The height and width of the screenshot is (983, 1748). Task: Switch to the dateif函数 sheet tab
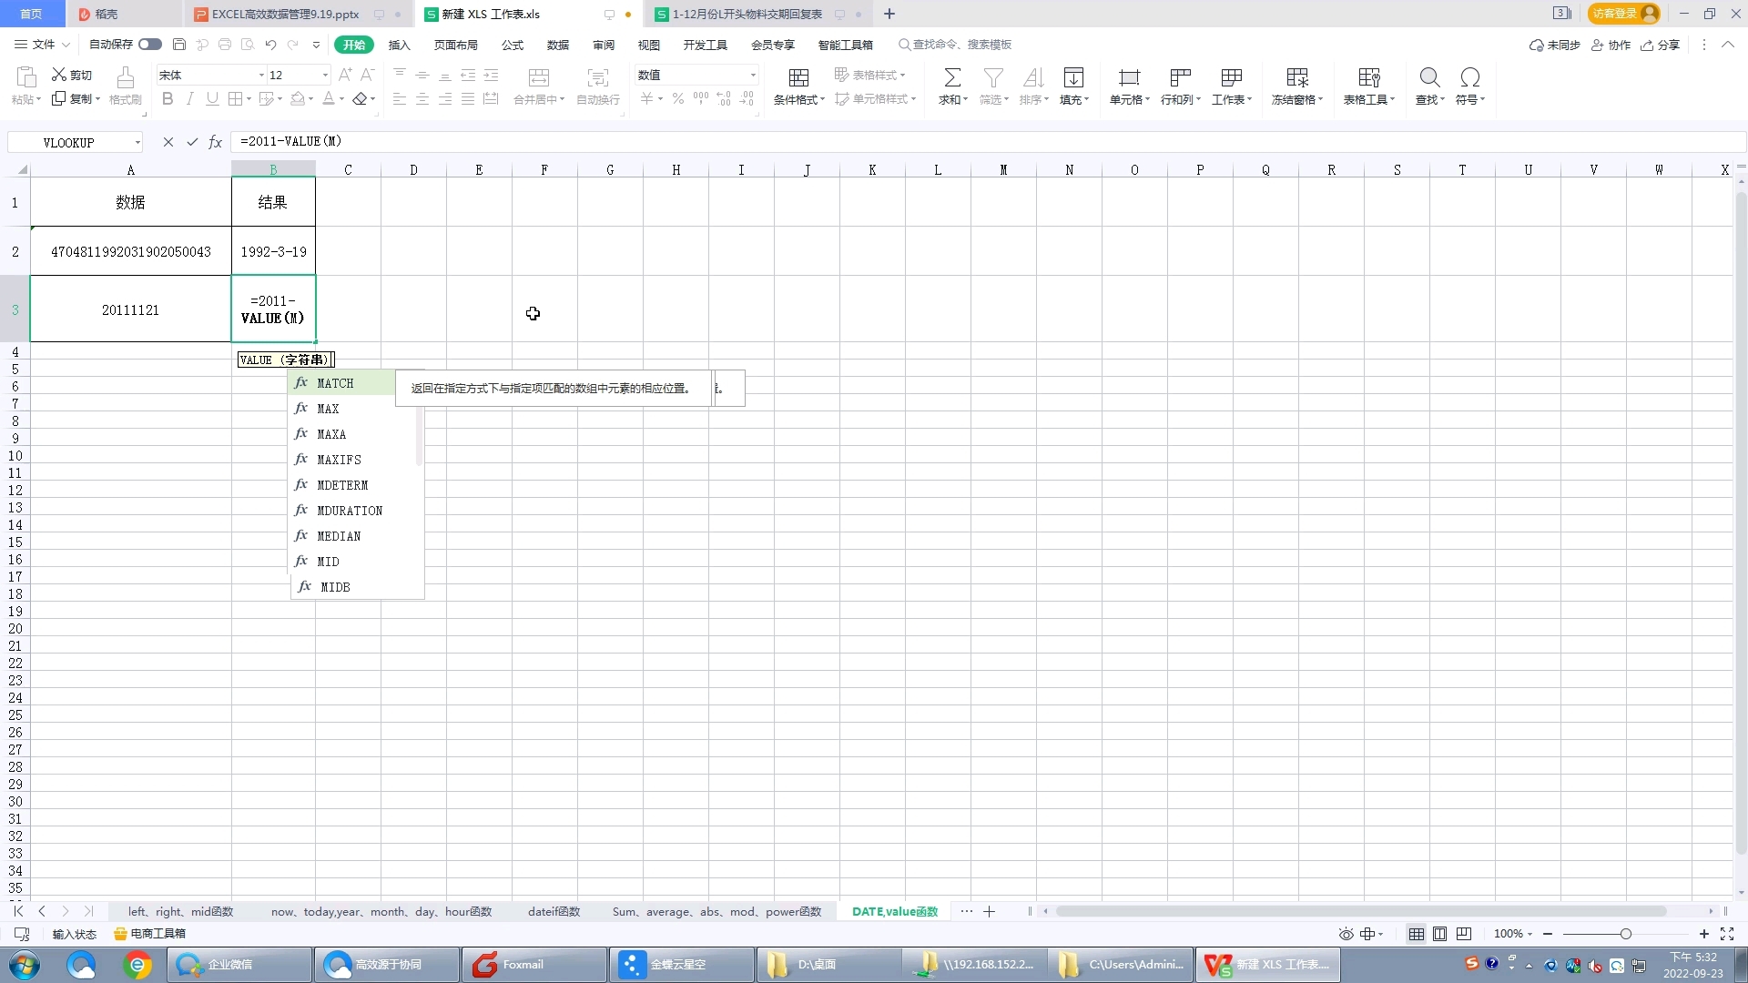click(553, 911)
